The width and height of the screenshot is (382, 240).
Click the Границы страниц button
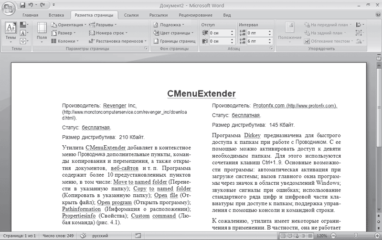point(174,41)
